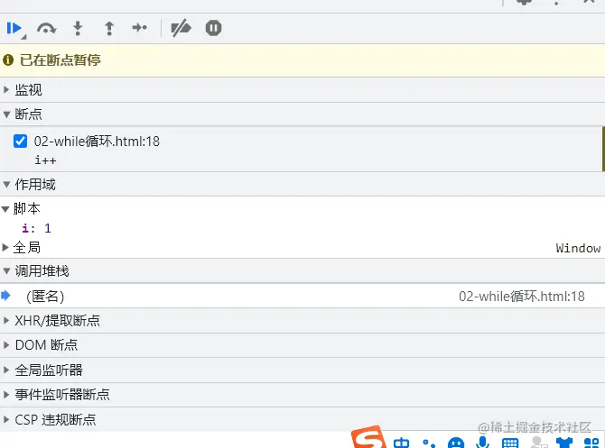605x448 pixels.
Task: Switch Sogou input language via 中 icon
Action: [x=402, y=443]
